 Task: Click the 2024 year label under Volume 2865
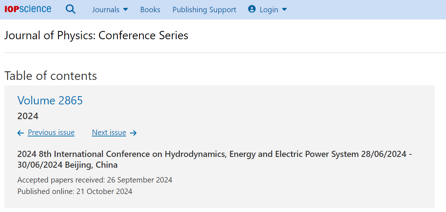(28, 116)
